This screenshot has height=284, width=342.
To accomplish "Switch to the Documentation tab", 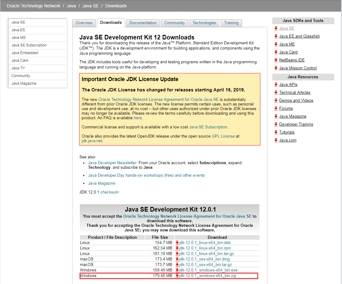I will click(143, 23).
